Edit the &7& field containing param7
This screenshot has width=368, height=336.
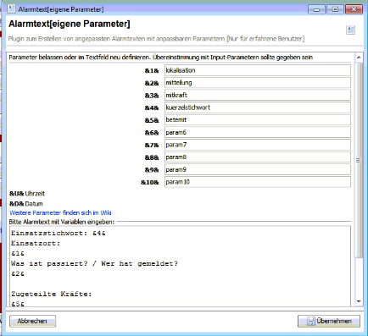tap(258, 145)
